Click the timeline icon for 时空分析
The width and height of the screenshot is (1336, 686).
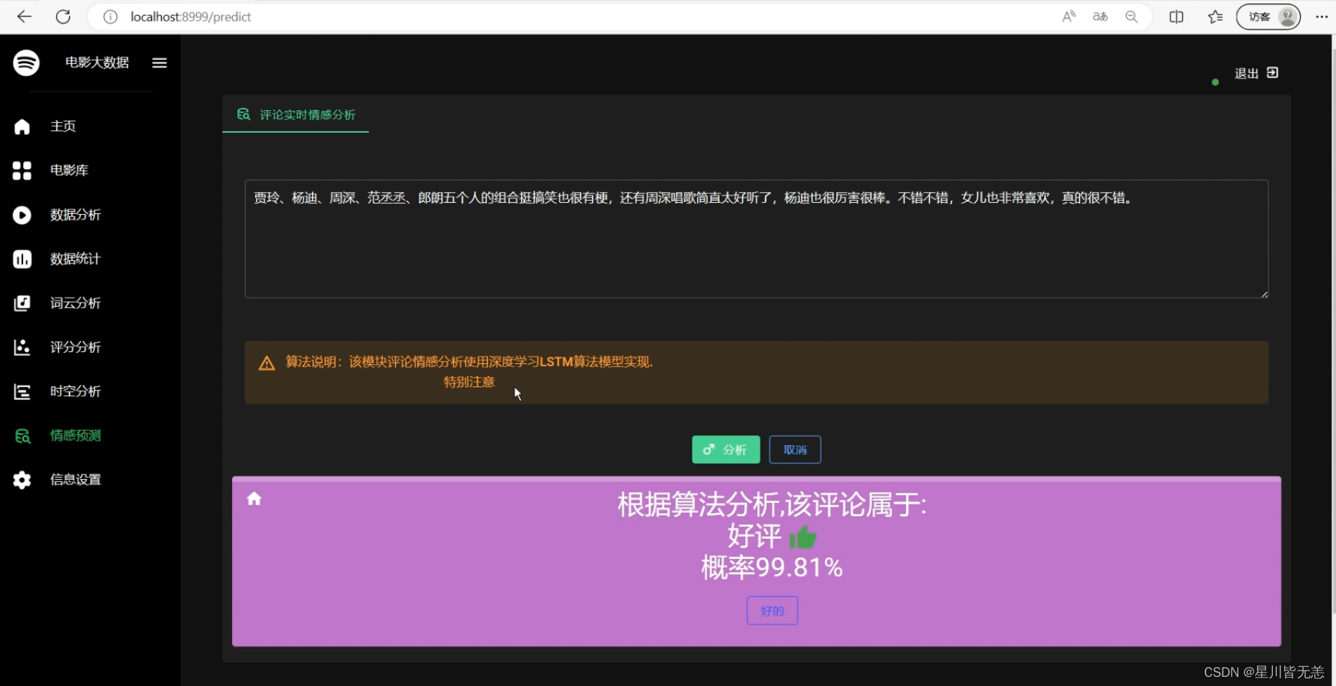(x=22, y=391)
